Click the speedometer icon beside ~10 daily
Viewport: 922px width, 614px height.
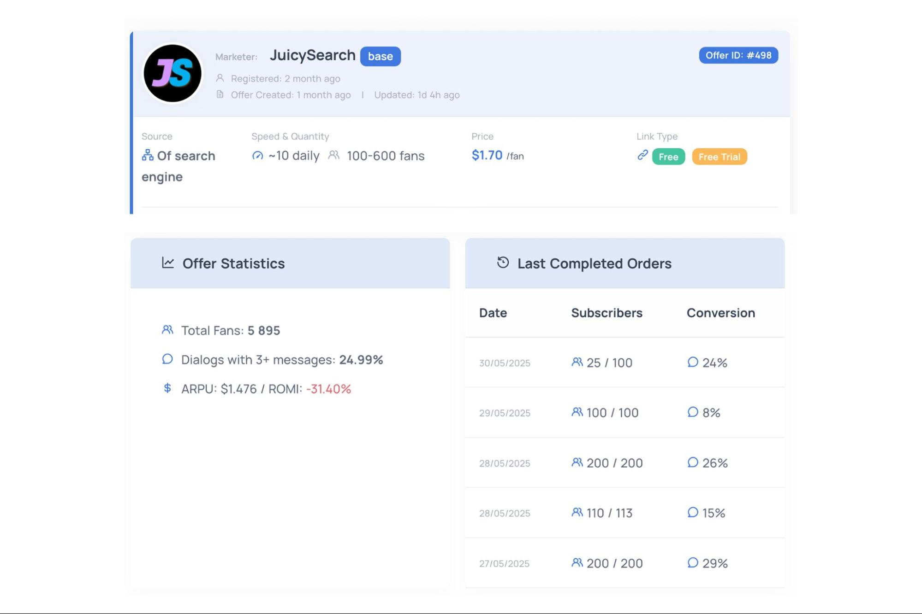(x=257, y=156)
